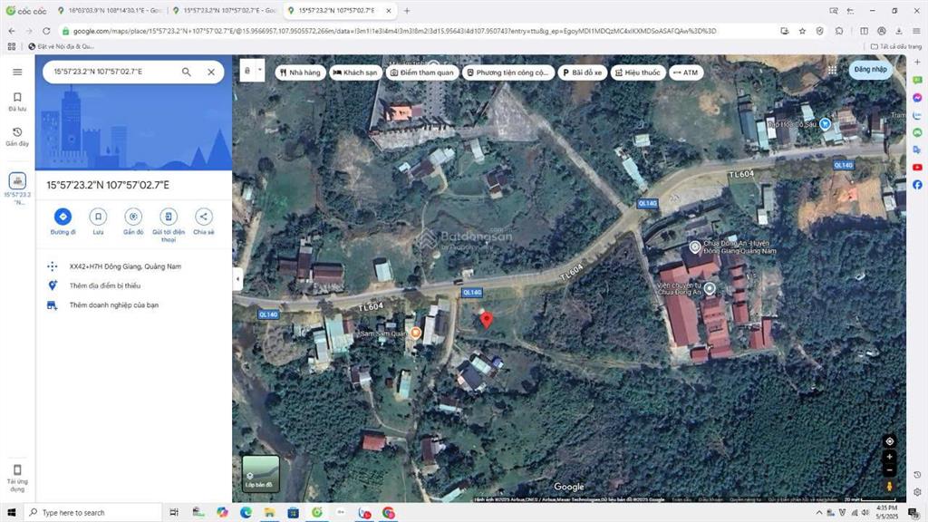Click the Đăng nhập sign-in button
The width and height of the screenshot is (928, 522).
[x=870, y=69]
